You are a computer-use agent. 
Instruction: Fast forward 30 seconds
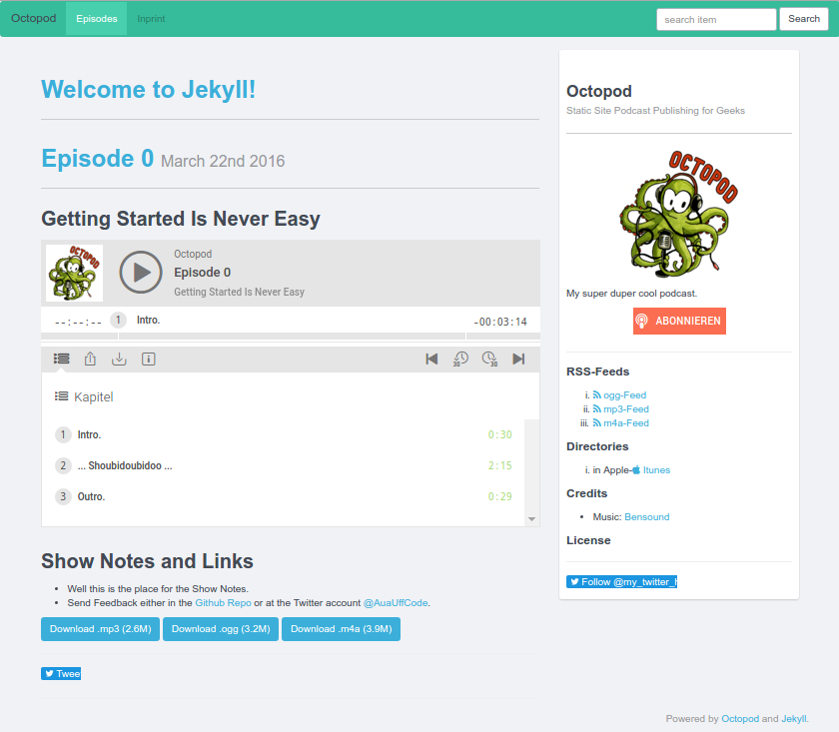click(x=489, y=360)
